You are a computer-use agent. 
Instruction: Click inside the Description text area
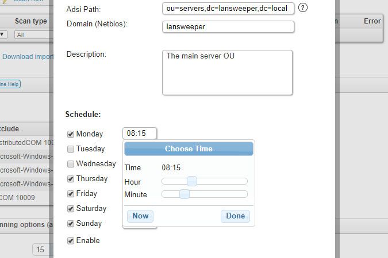click(x=227, y=72)
